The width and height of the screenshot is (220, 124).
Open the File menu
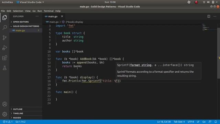click(3, 11)
